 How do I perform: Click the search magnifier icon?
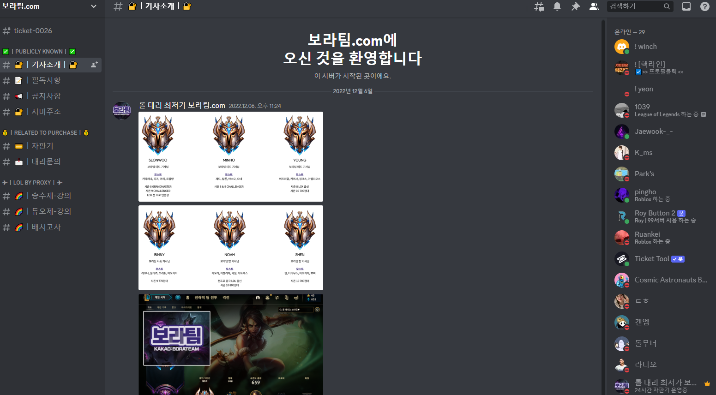tap(667, 6)
